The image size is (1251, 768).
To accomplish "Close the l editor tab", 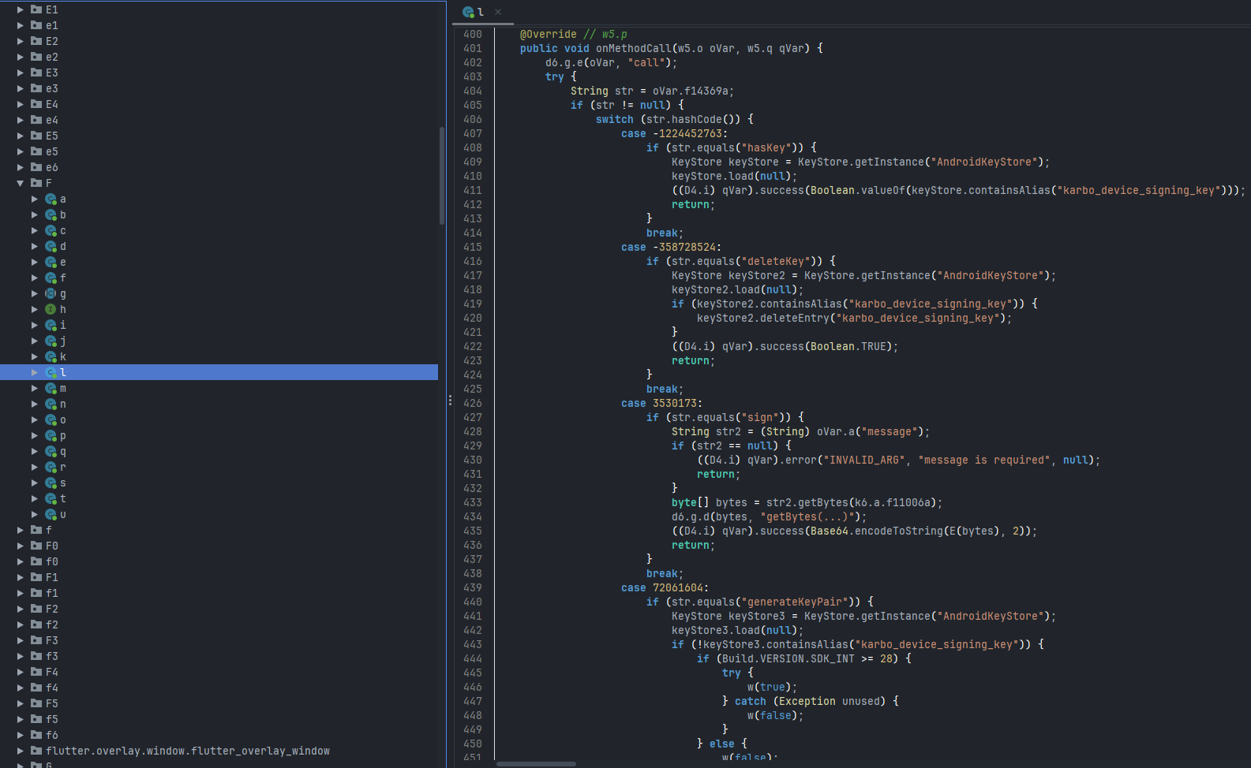I will (x=498, y=12).
